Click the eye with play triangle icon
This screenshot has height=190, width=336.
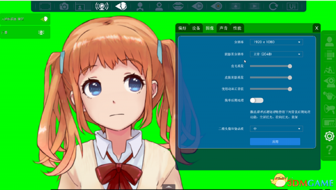pos(197,6)
